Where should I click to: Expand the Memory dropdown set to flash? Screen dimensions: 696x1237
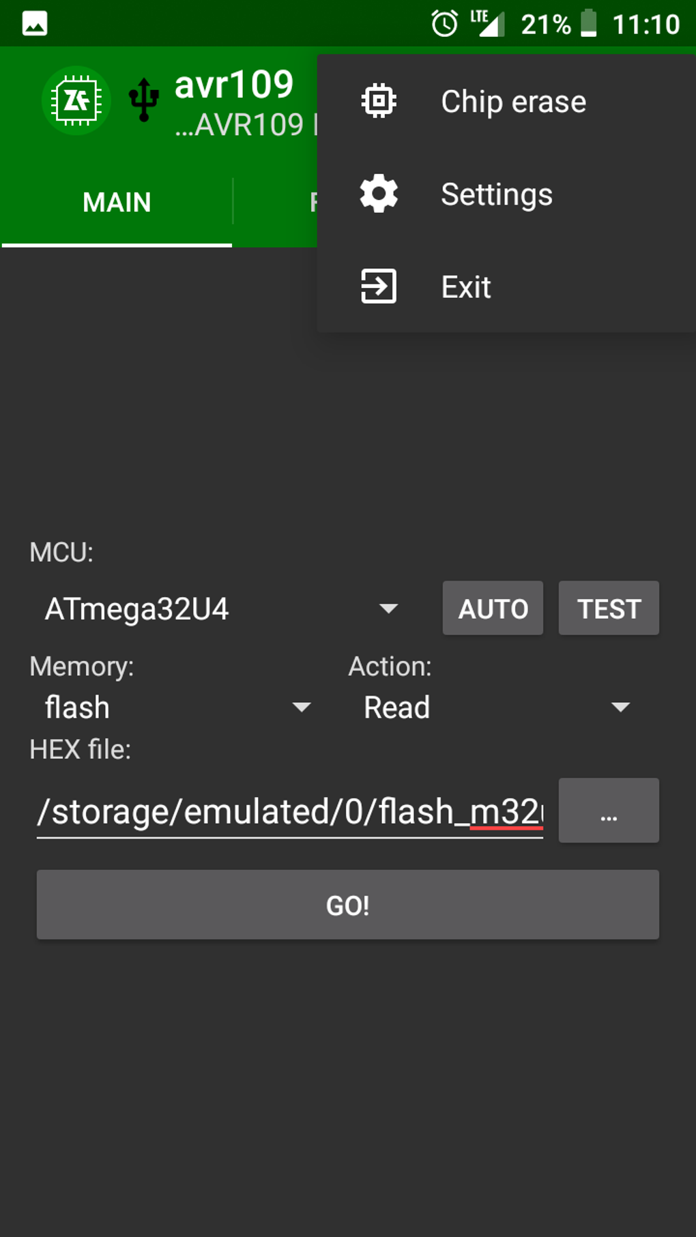tap(171, 708)
